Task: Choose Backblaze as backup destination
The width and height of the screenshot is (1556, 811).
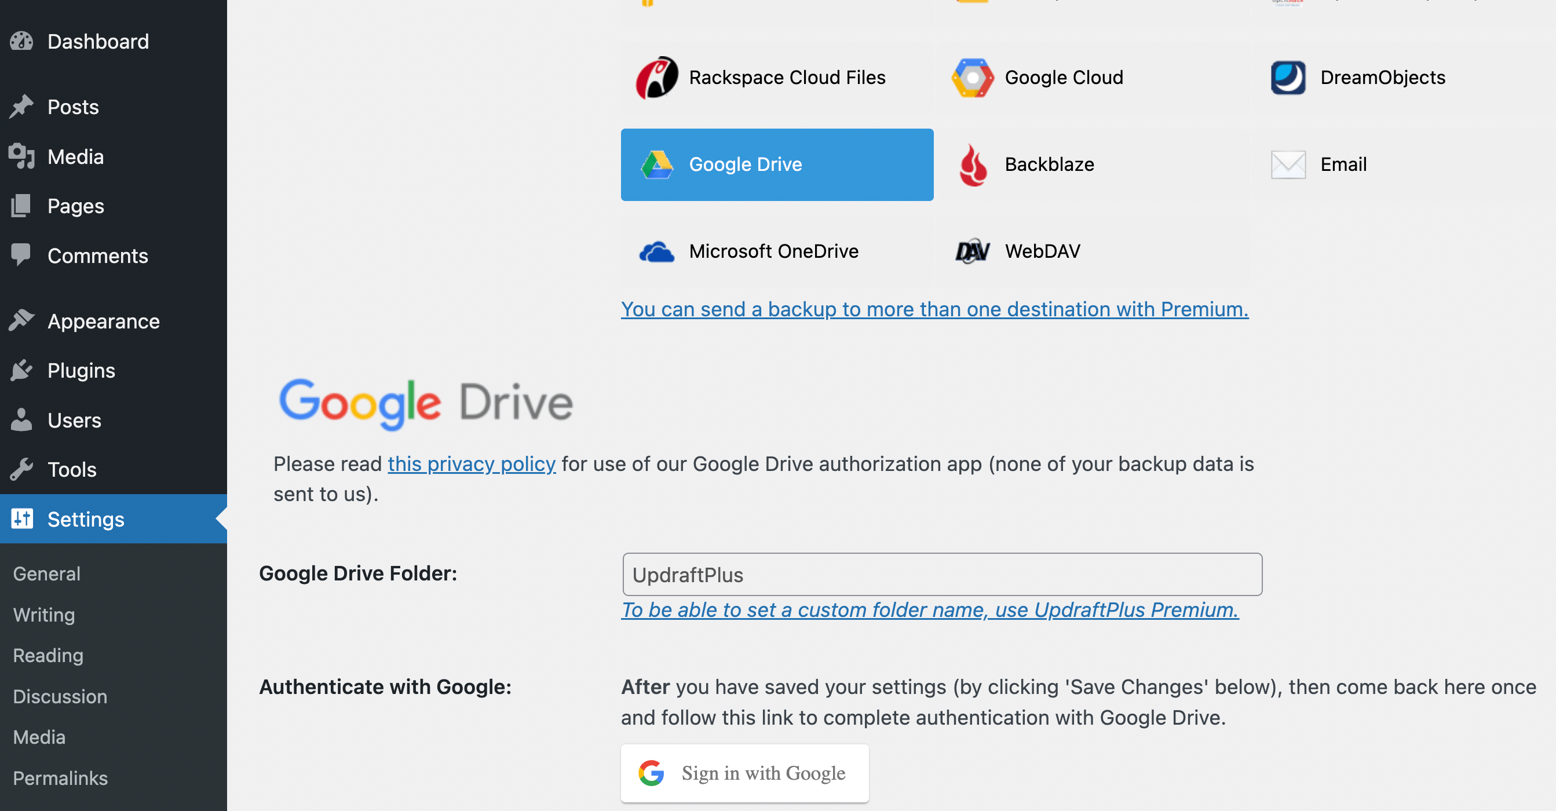Action: (x=973, y=165)
